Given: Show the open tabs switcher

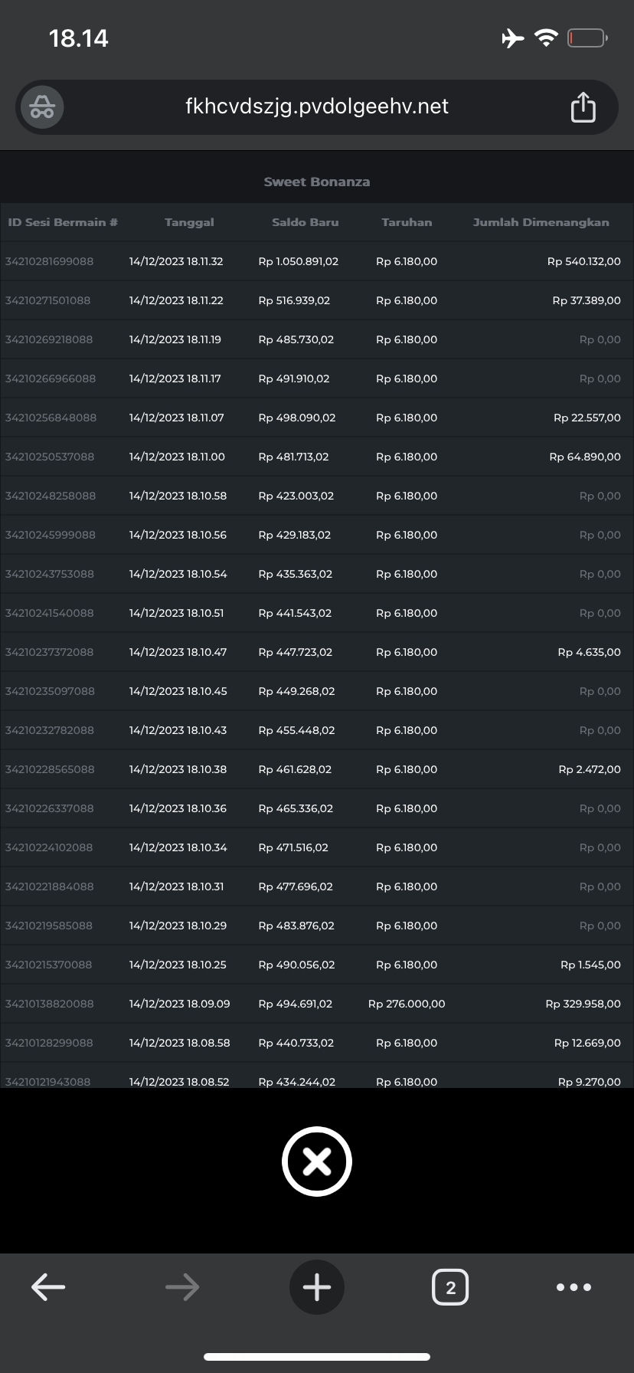Looking at the screenshot, I should [450, 1287].
